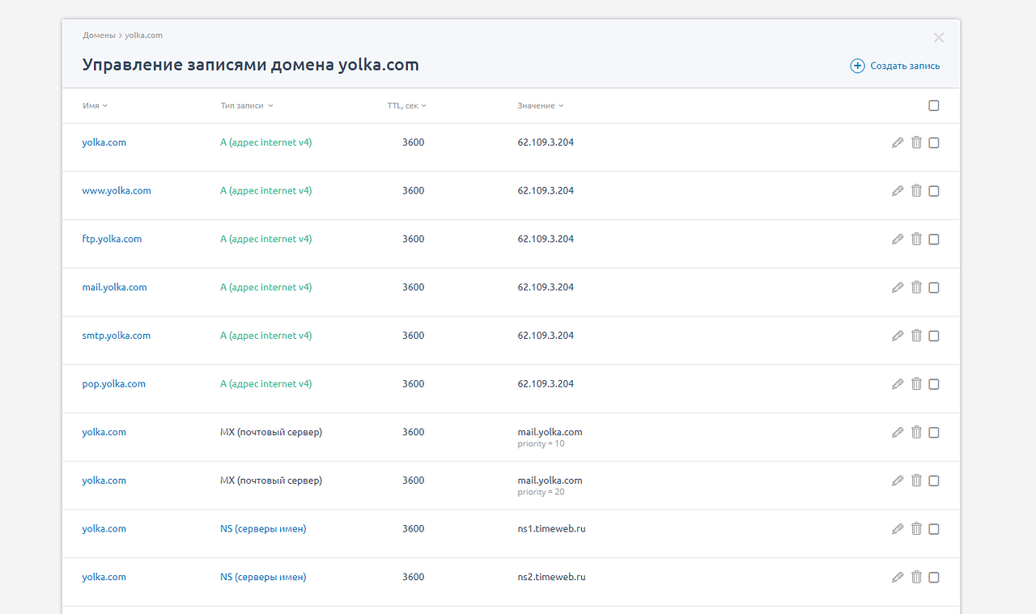The image size is (1036, 614).
Task: Open the Значение column sort dropdown
Action: pyautogui.click(x=541, y=106)
